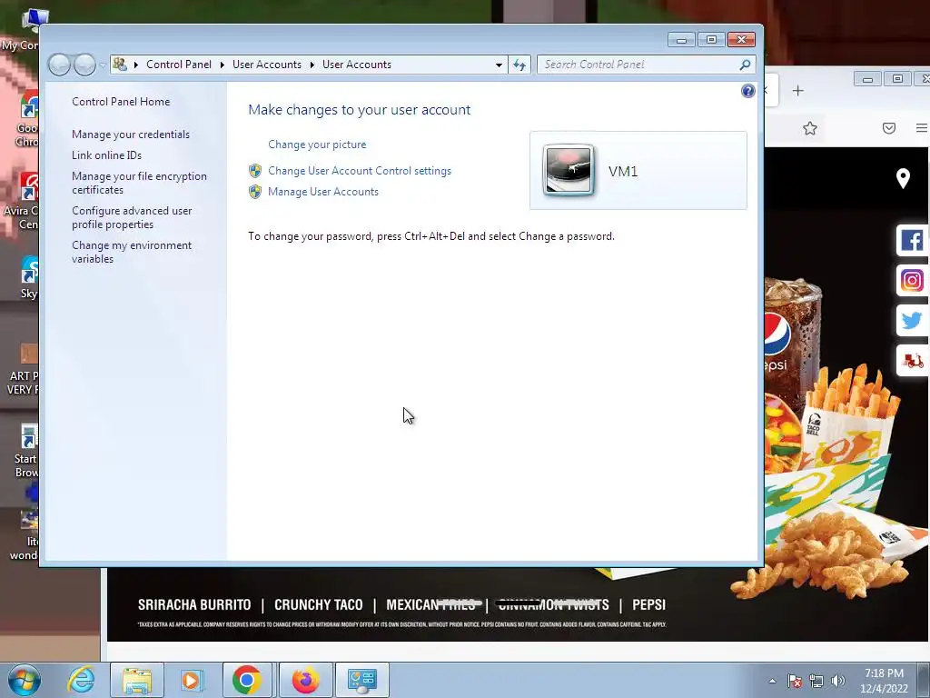
Task: Bookmark the page with Firefox star icon
Action: click(x=810, y=128)
